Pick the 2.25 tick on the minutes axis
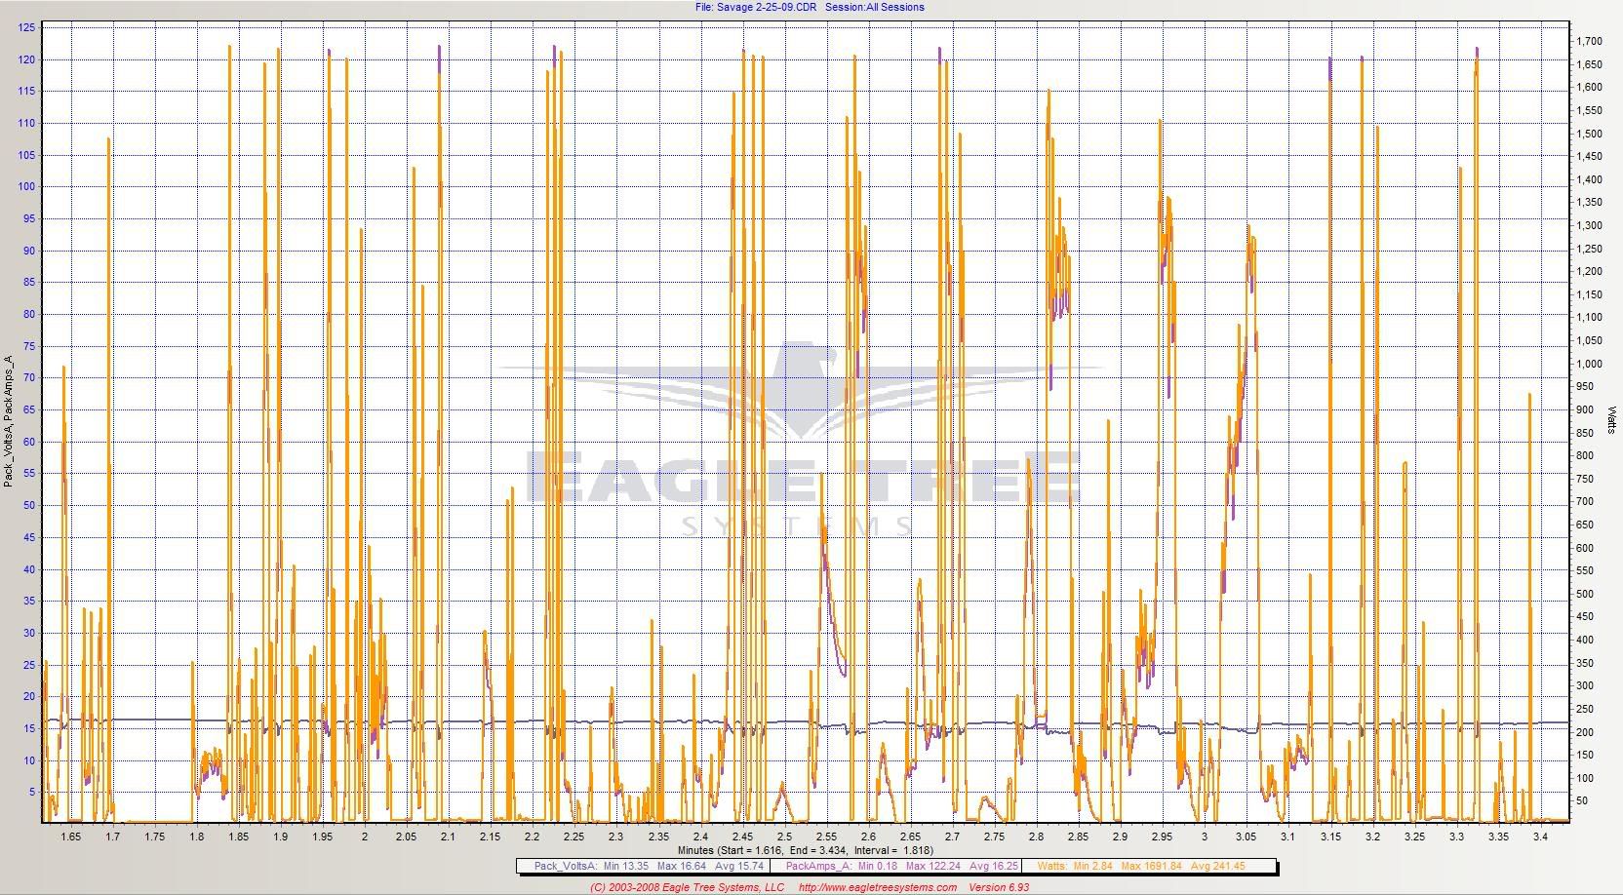This screenshot has width=1623, height=895. [x=574, y=837]
